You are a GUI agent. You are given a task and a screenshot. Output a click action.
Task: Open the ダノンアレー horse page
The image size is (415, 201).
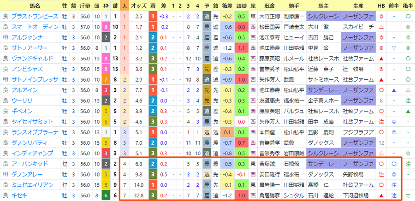pyautogui.click(x=27, y=175)
